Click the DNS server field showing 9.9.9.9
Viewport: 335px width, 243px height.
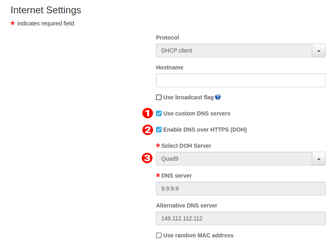[240, 189]
